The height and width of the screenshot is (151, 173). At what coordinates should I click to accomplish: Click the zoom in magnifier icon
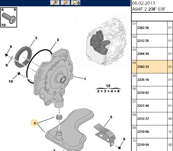click(x=55, y=3)
